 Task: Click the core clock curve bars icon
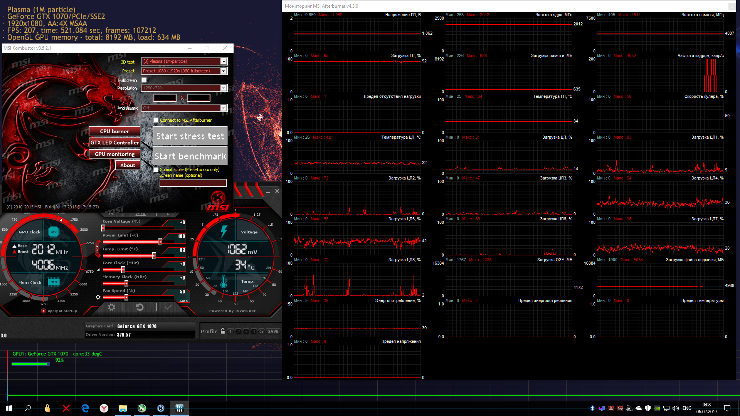pos(99,270)
